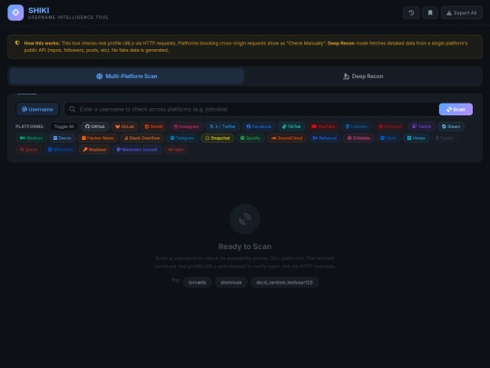Image resolution: width=490 pixels, height=368 pixels.
Task: Toggle the Steam platform chip
Action: tap(451, 126)
